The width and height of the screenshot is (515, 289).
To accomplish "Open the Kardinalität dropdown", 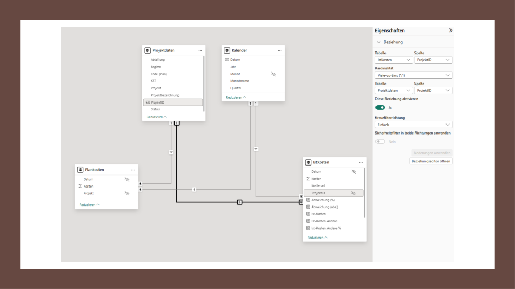I will click(413, 75).
